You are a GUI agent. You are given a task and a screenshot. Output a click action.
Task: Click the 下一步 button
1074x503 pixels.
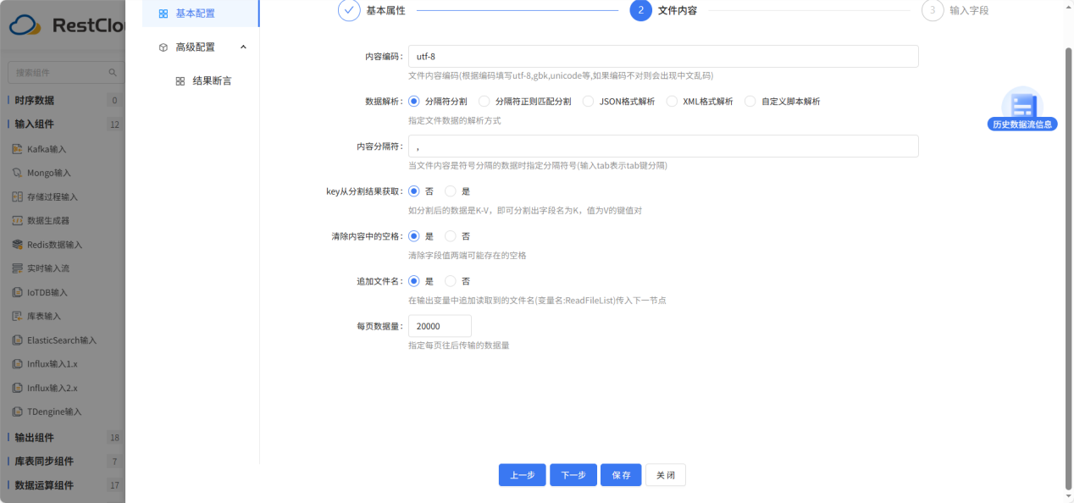point(573,475)
